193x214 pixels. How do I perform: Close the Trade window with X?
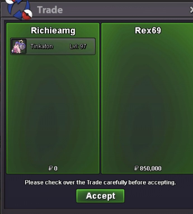click(191, 10)
